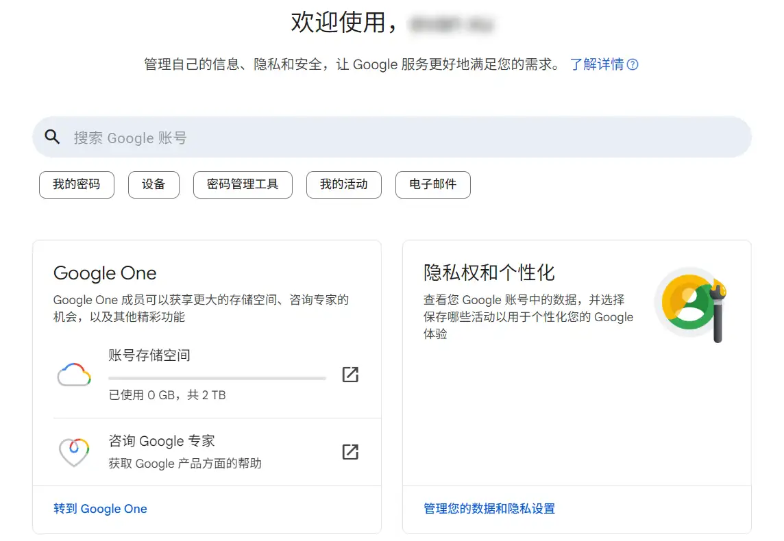Click 转到 Google One link
The height and width of the screenshot is (541, 784).
100,508
